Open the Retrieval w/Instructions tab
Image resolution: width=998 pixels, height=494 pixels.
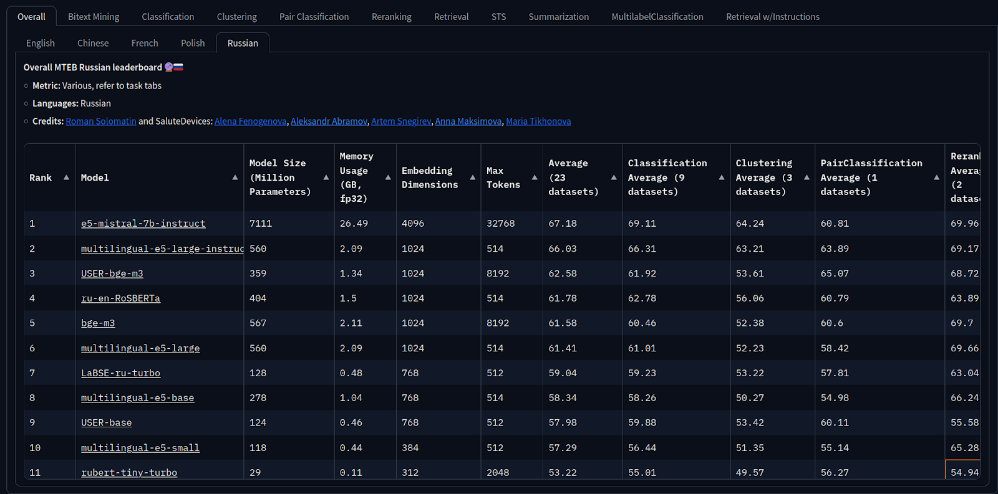[773, 17]
